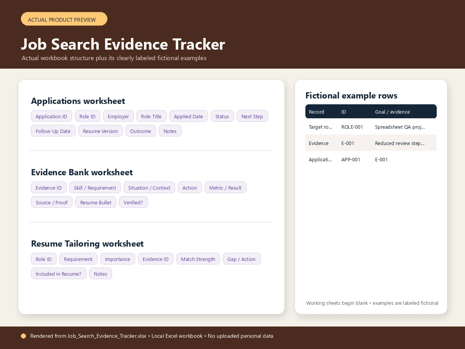Click the Evidence record cell
The height and width of the screenshot is (349, 465).
point(319,143)
